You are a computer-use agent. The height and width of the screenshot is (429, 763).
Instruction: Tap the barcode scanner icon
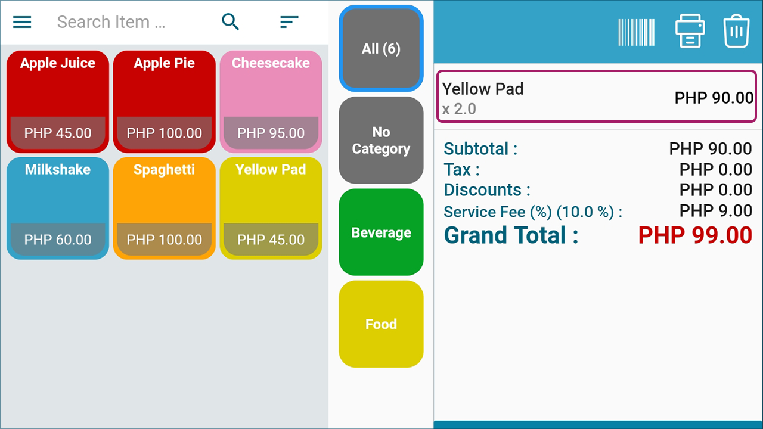pyautogui.click(x=636, y=32)
